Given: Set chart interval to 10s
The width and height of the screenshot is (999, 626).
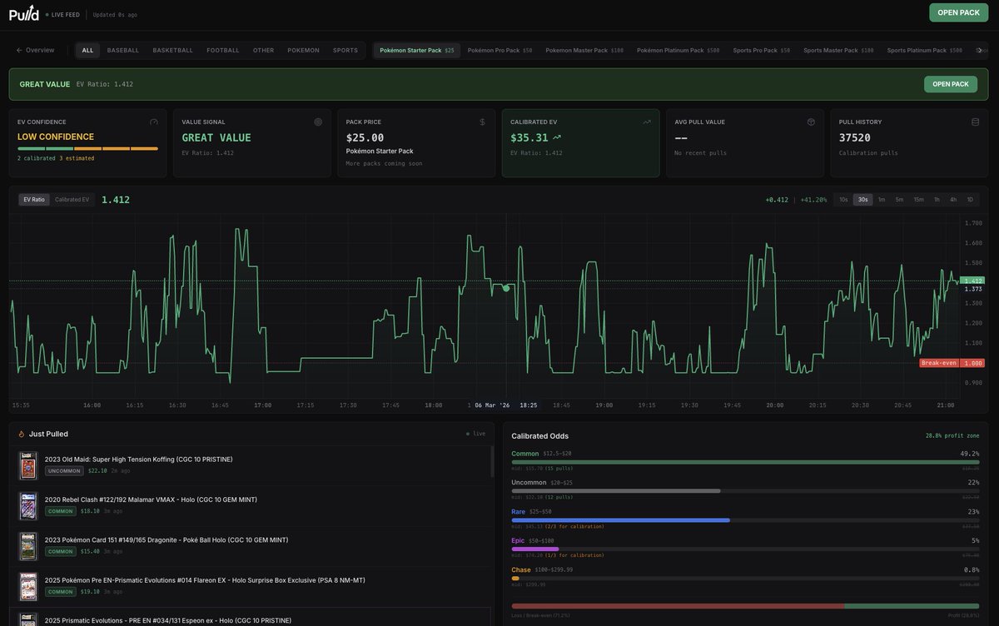Looking at the screenshot, I should (843, 200).
